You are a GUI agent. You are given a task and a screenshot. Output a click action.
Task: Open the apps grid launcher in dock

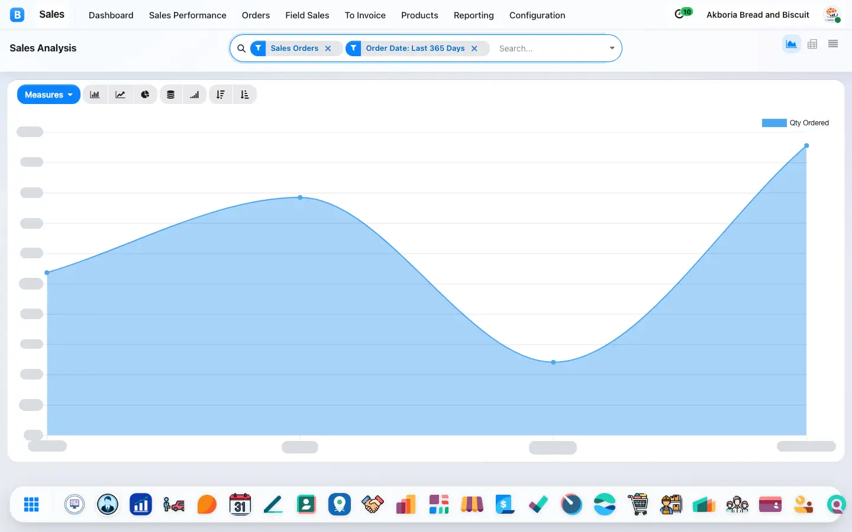point(31,504)
